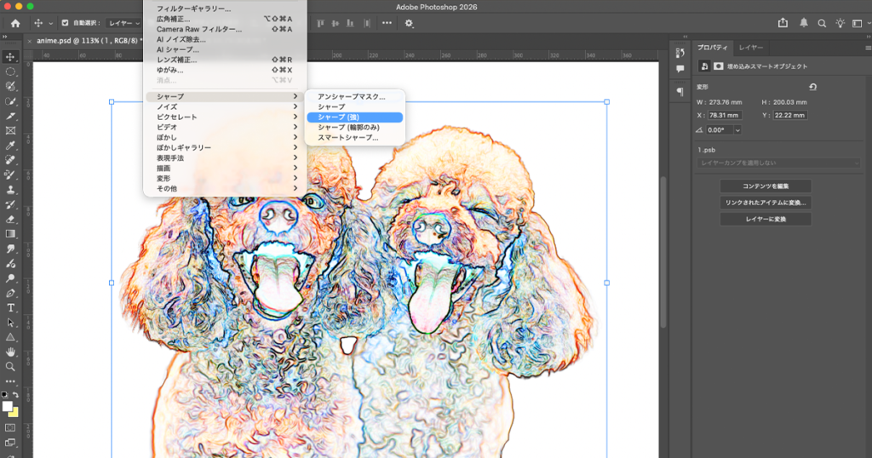Screen dimensions: 872x458
Task: Select the Type tool
Action: [11, 307]
